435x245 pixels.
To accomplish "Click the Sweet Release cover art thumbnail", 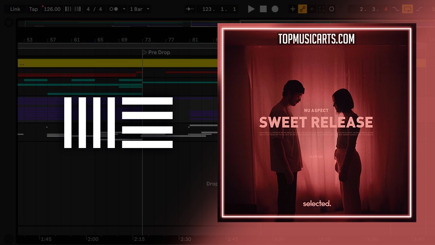I will (x=317, y=122).
